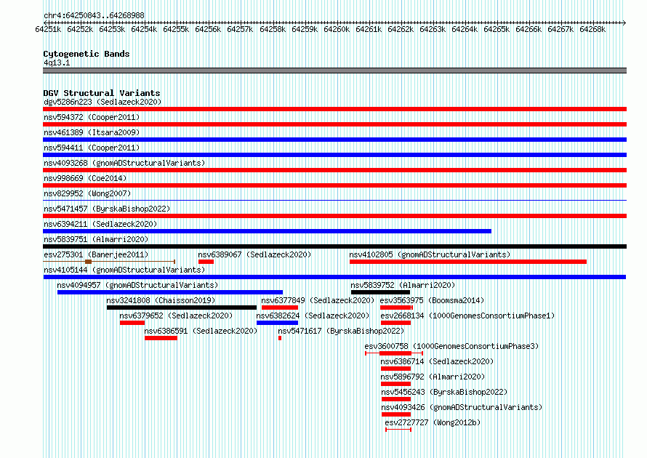Viewport: 647px width, 458px height.
Task: Click the gray 4q13.1 cytogenetic band bar
Action: tap(334, 71)
